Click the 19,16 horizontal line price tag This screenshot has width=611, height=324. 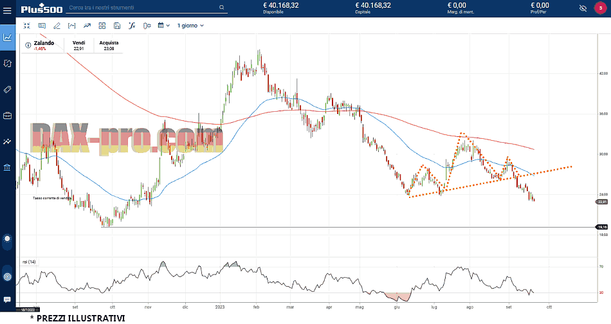click(x=601, y=227)
